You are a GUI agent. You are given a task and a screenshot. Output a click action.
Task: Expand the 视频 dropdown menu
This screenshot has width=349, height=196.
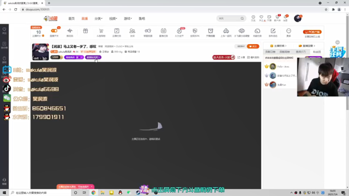click(113, 19)
